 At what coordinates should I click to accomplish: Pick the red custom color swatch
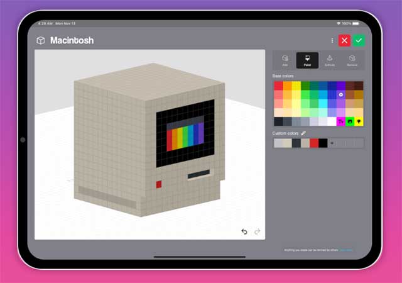click(314, 143)
